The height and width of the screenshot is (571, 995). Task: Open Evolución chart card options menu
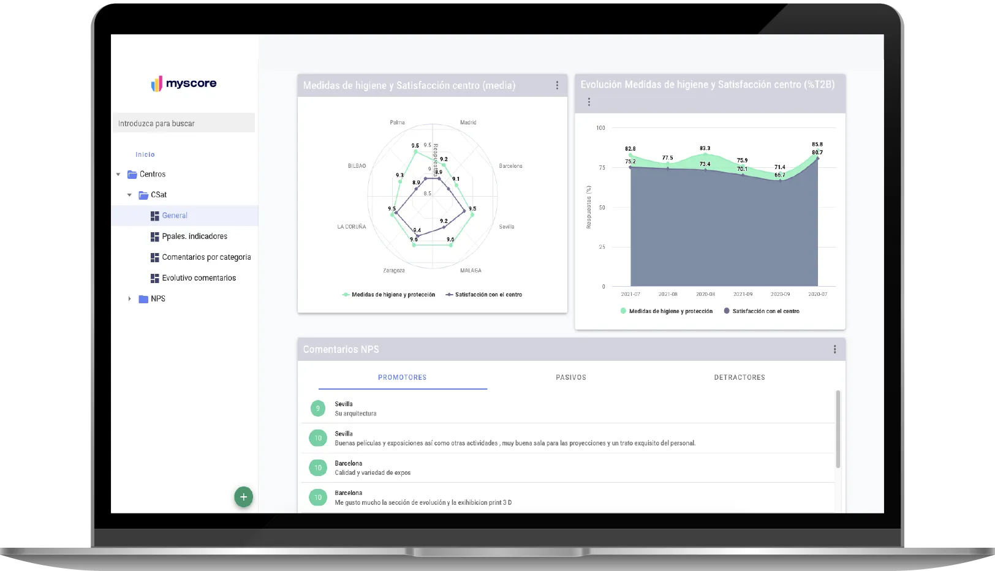click(589, 102)
